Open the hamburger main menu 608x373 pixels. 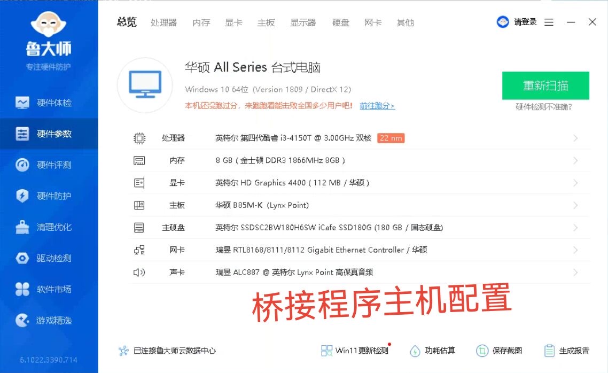pos(549,22)
